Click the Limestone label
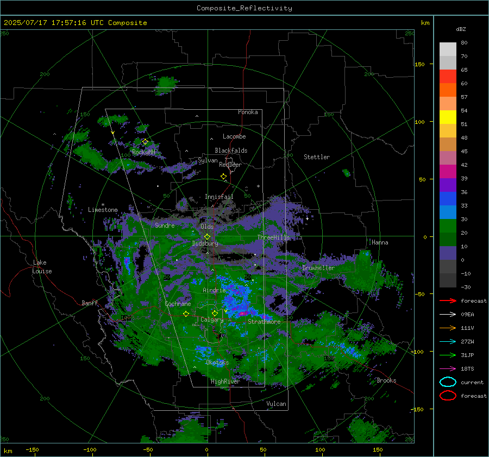The image size is (489, 457). (x=103, y=210)
